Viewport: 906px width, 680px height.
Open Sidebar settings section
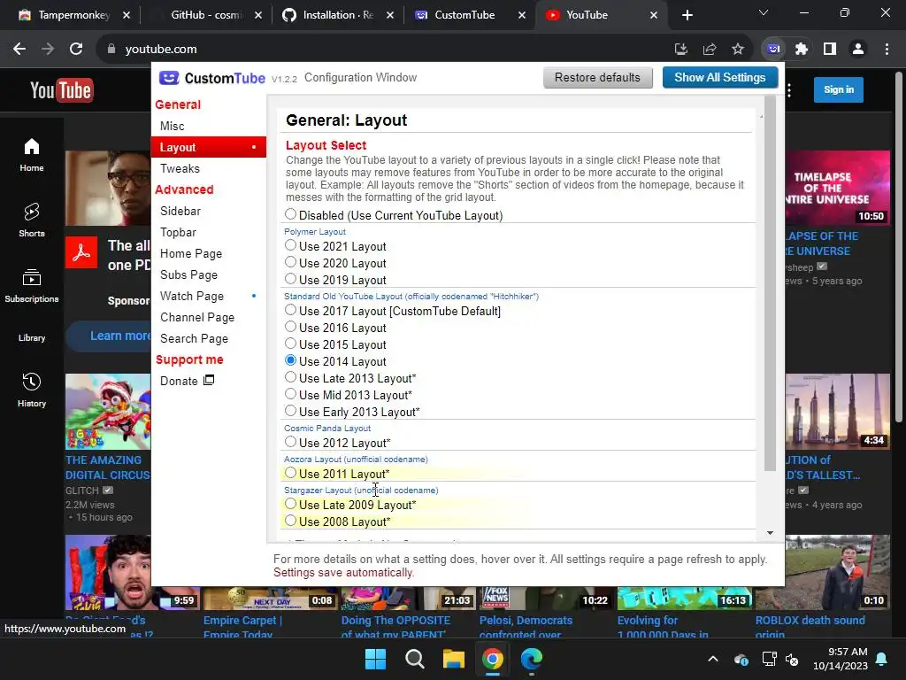tap(208, 211)
